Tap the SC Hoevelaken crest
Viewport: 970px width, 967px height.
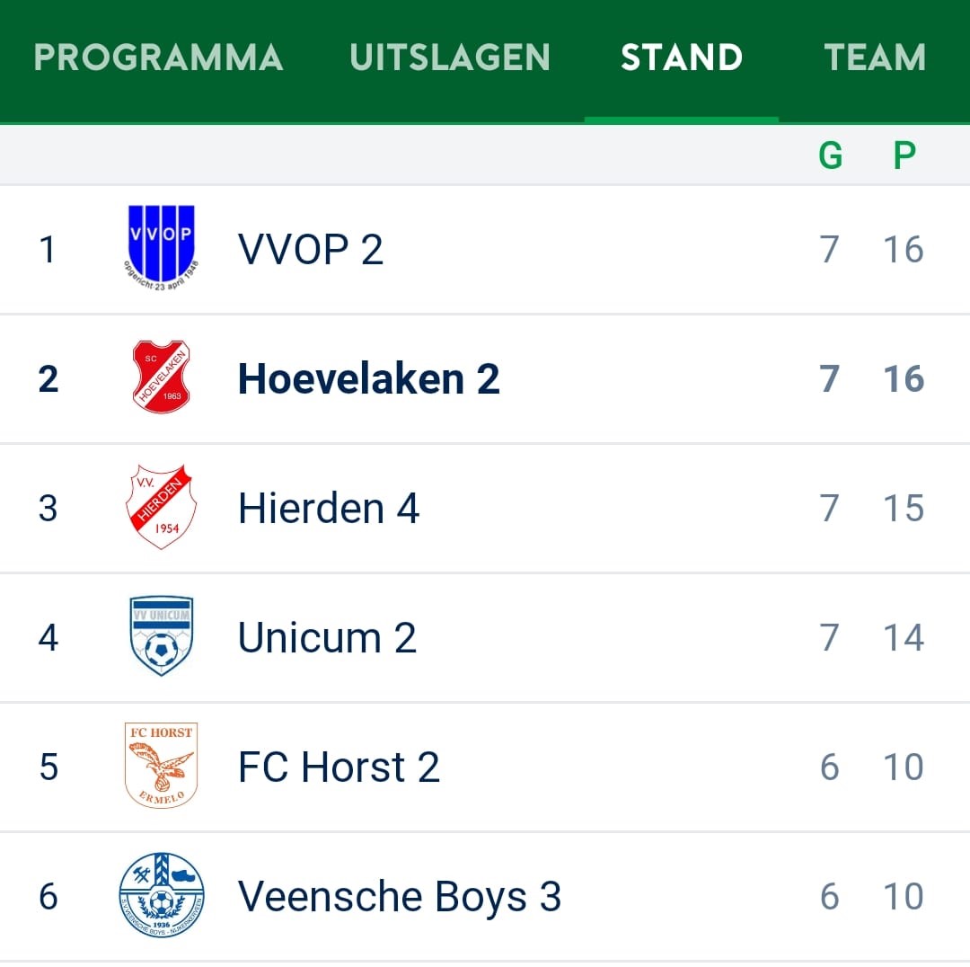click(161, 377)
